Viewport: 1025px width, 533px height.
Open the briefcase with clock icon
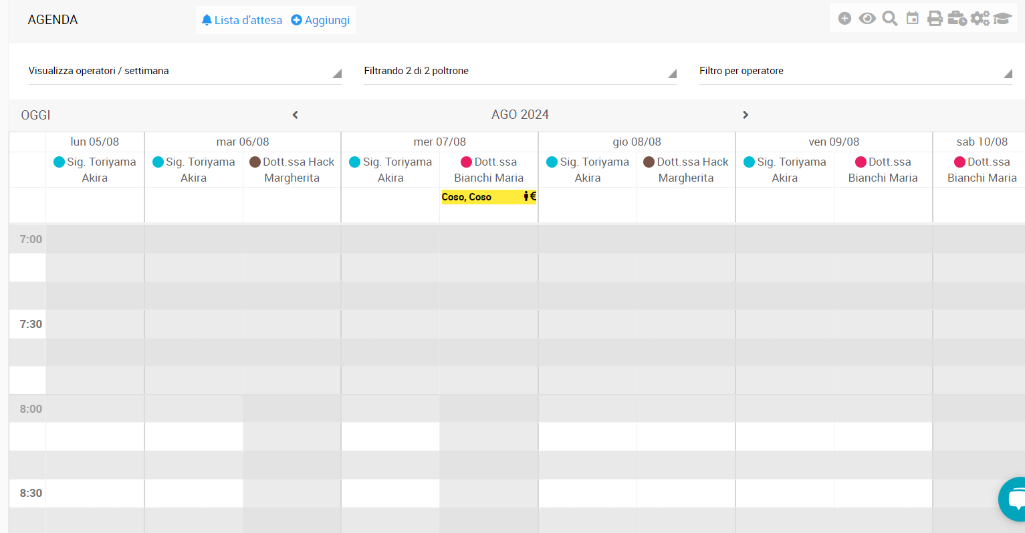(957, 19)
